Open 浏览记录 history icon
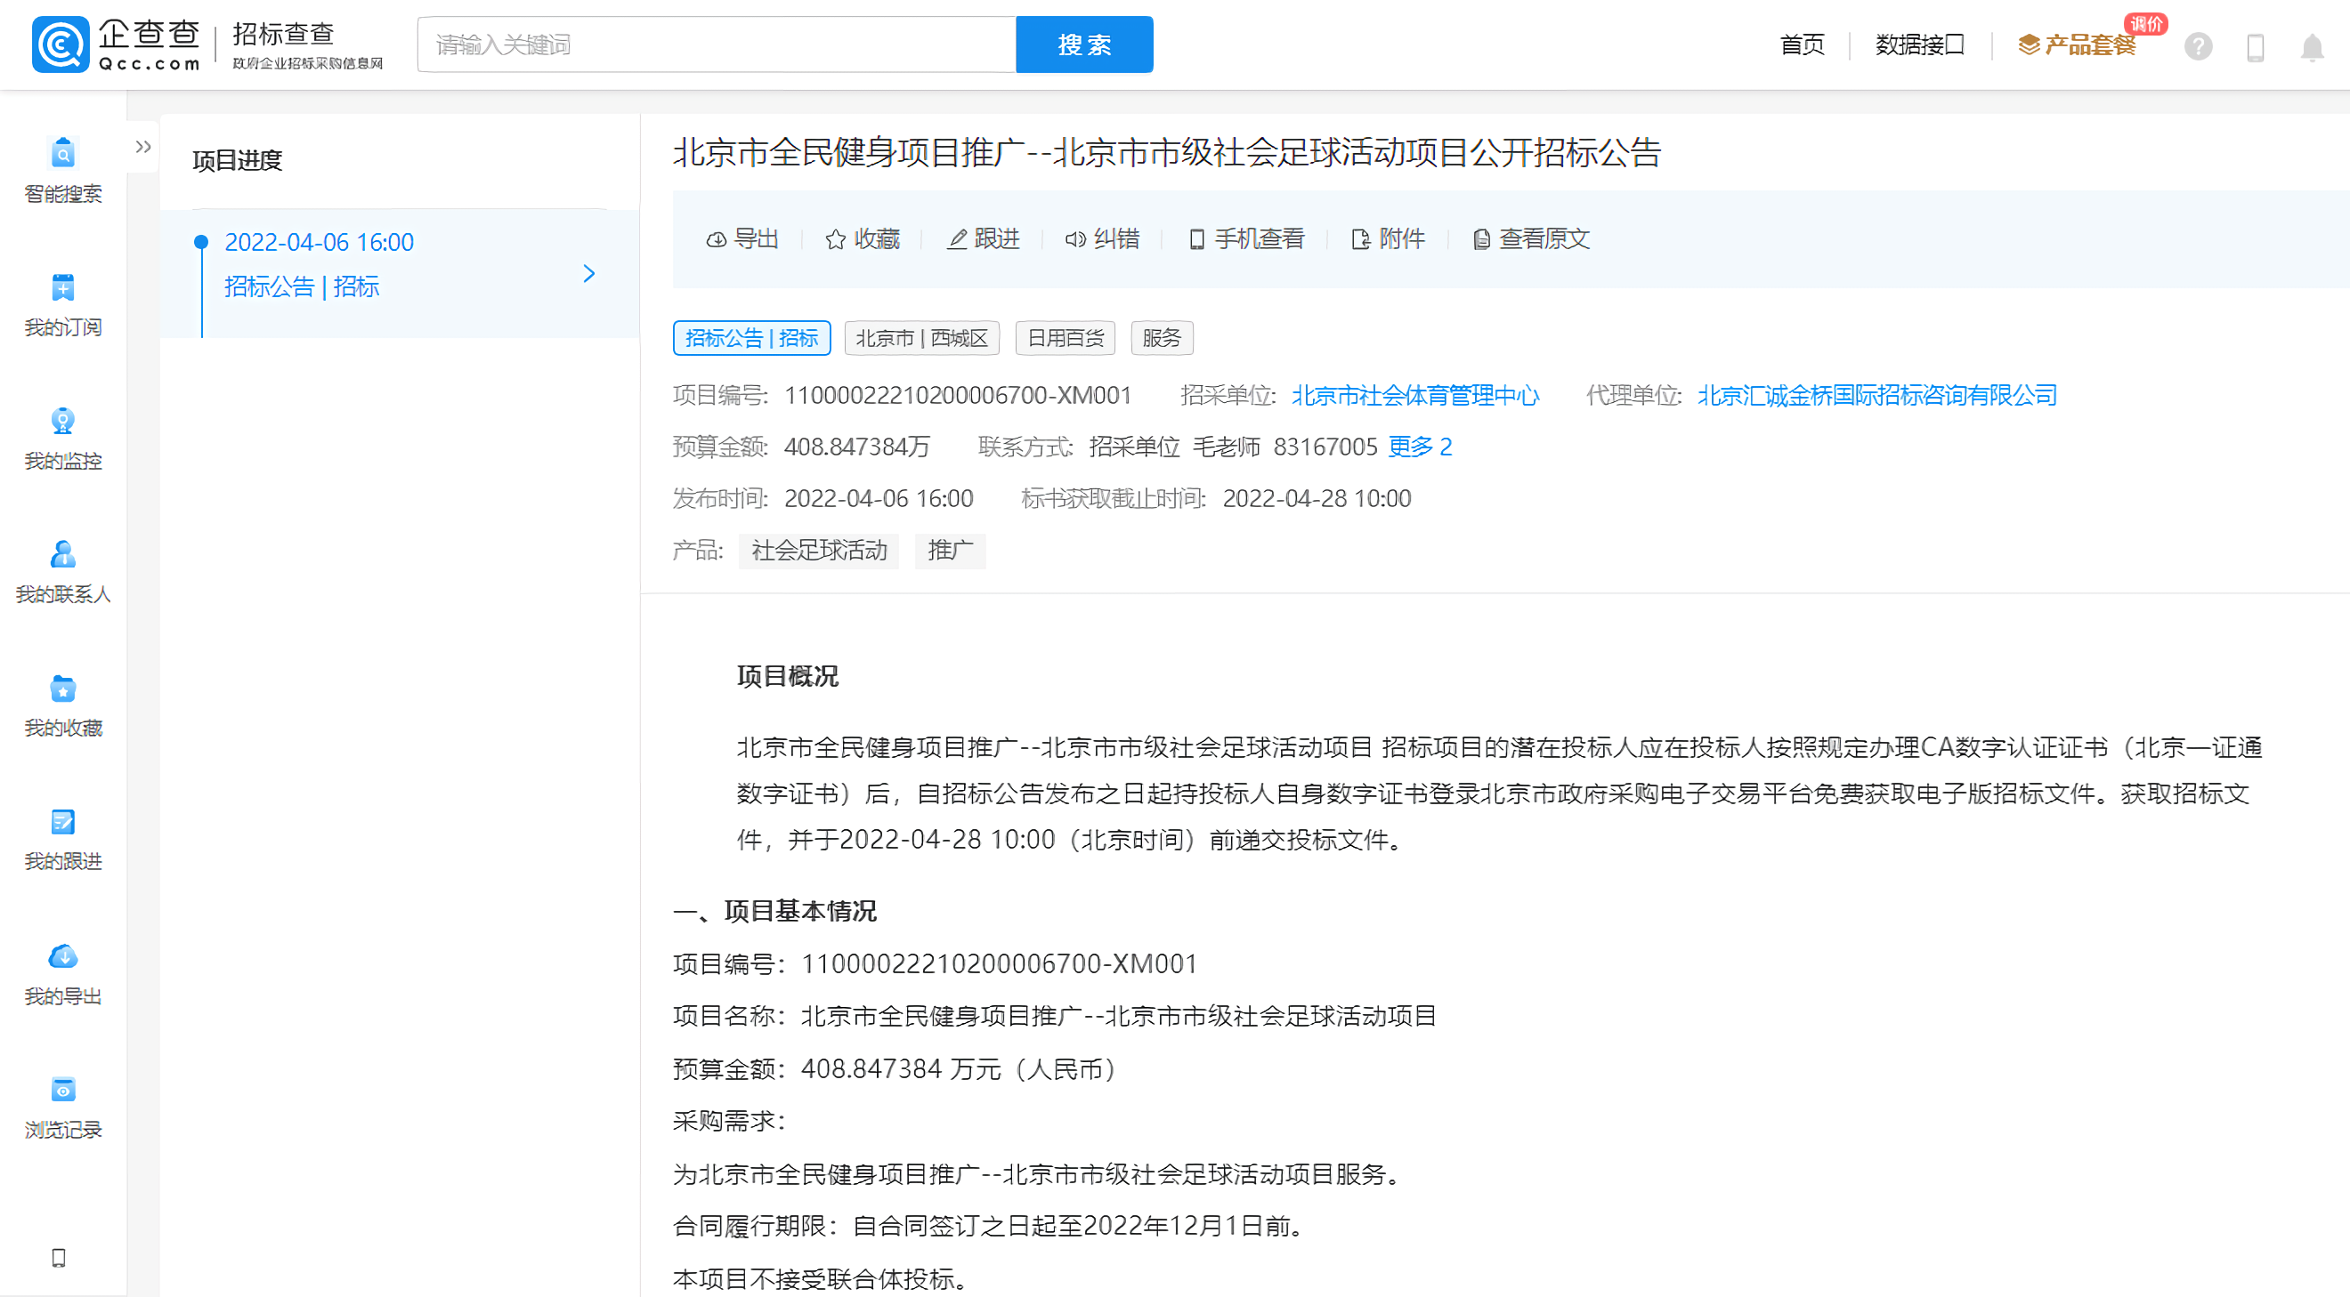Screen dimensions: 2350x1297 click(62, 1090)
